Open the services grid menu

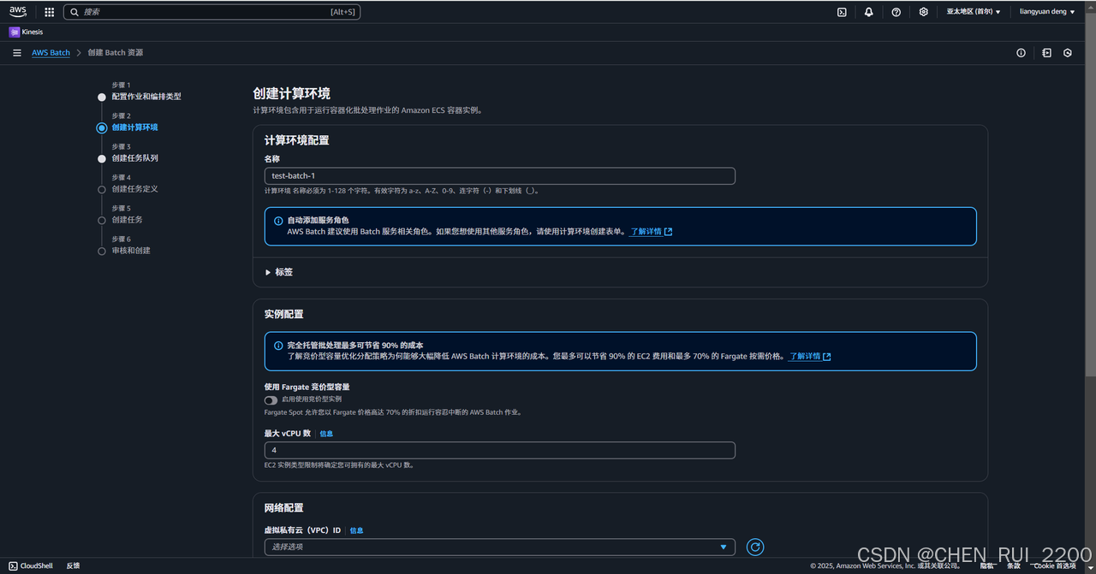click(49, 12)
